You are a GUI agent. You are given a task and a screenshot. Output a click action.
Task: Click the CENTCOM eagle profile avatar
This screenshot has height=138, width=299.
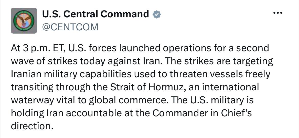tap(24, 20)
